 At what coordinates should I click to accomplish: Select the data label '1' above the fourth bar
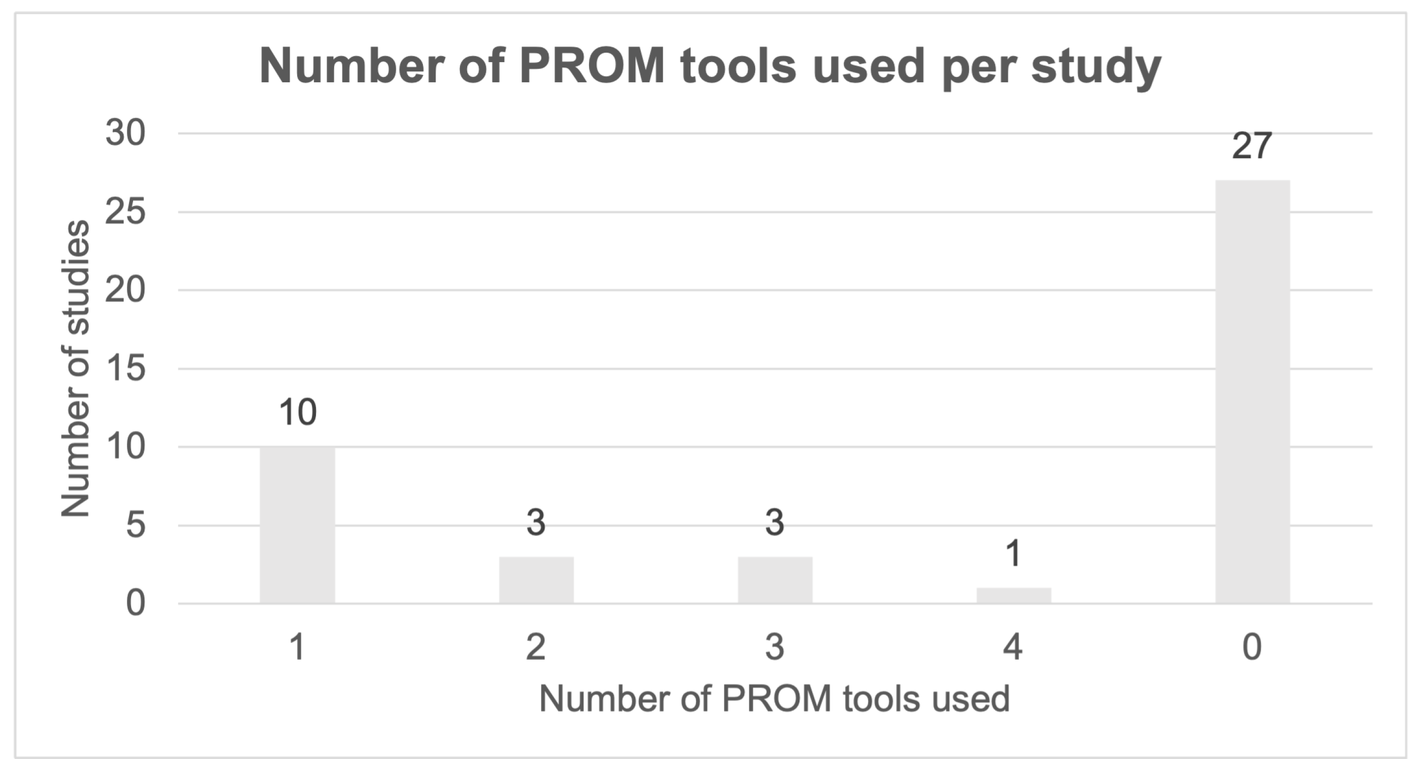click(x=1013, y=553)
